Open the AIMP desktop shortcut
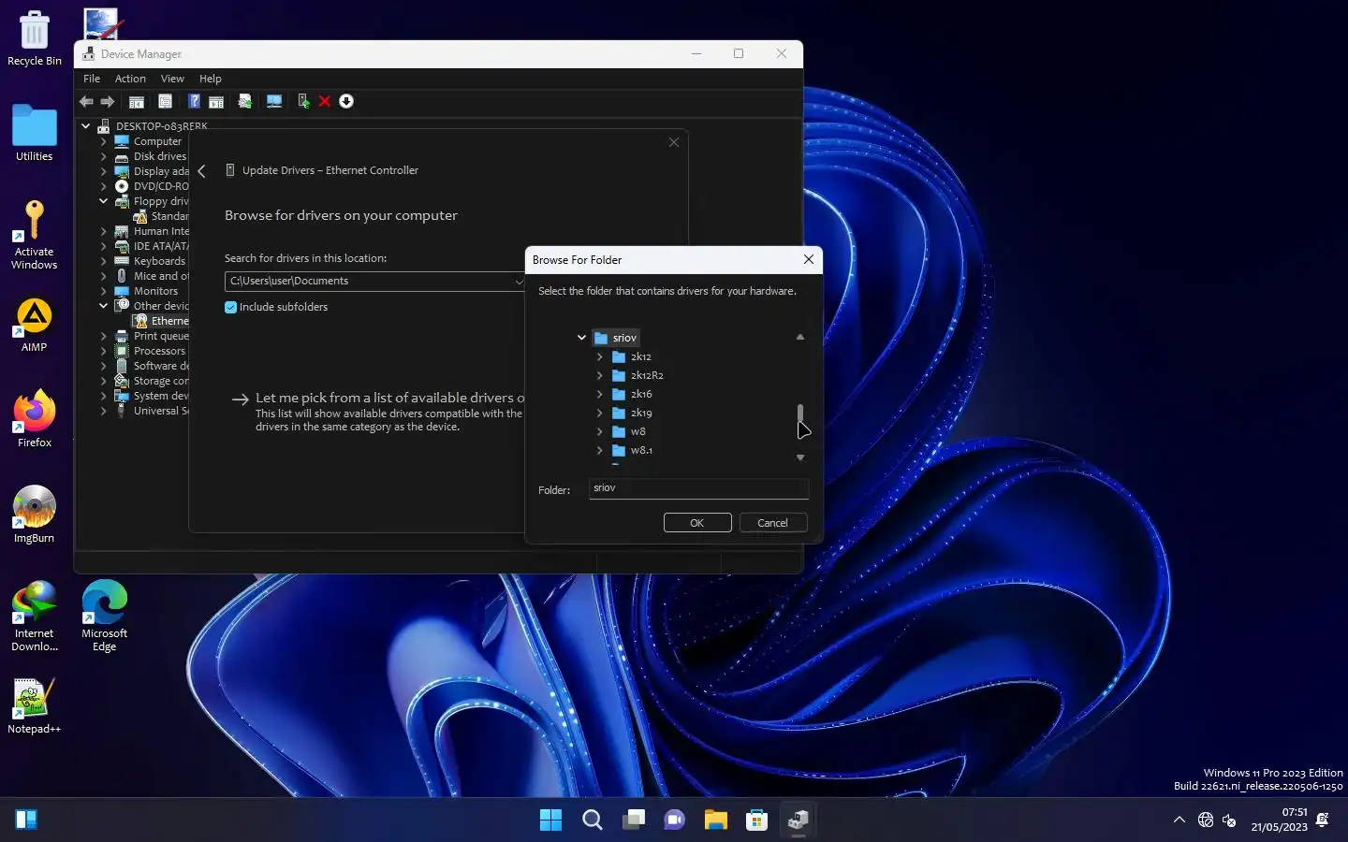 pyautogui.click(x=35, y=326)
